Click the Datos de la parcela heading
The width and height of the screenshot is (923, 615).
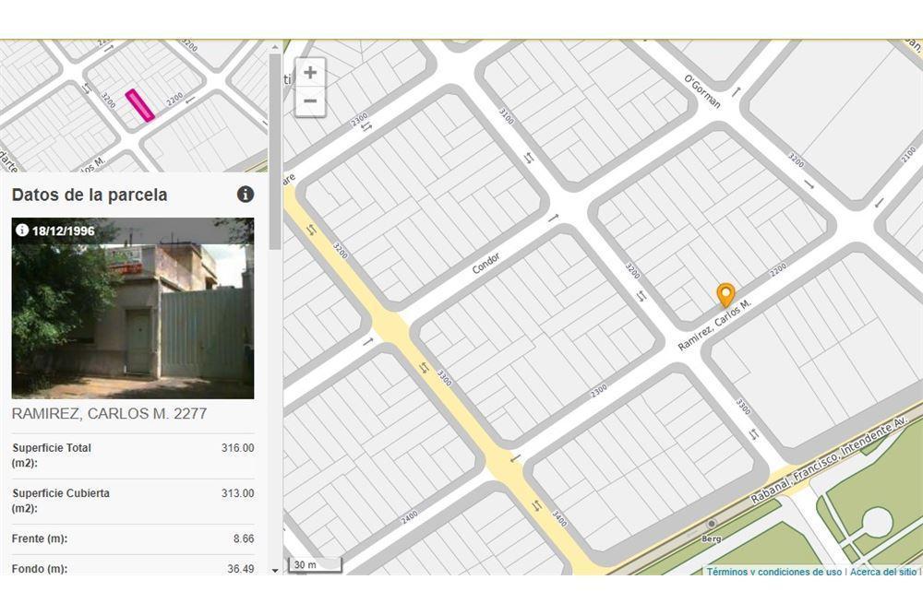click(x=90, y=195)
